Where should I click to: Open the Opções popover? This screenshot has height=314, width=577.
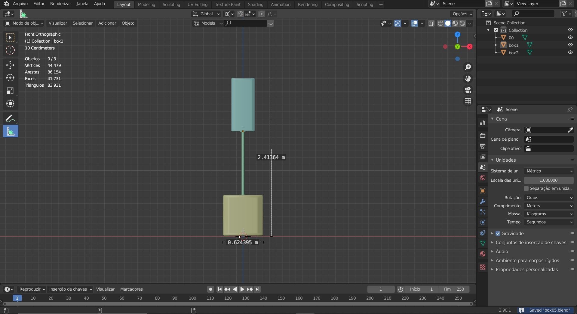[x=462, y=14]
